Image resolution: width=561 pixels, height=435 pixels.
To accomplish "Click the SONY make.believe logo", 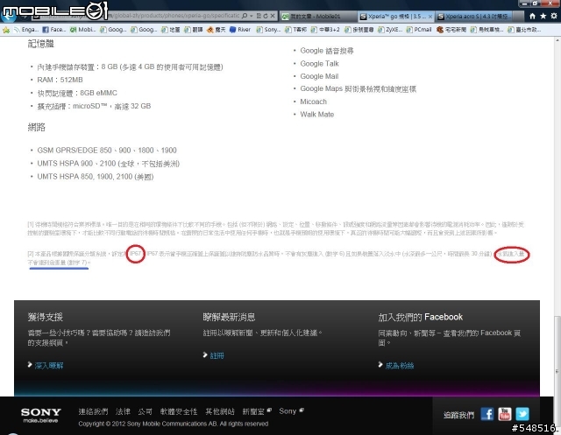I will 41,415.
